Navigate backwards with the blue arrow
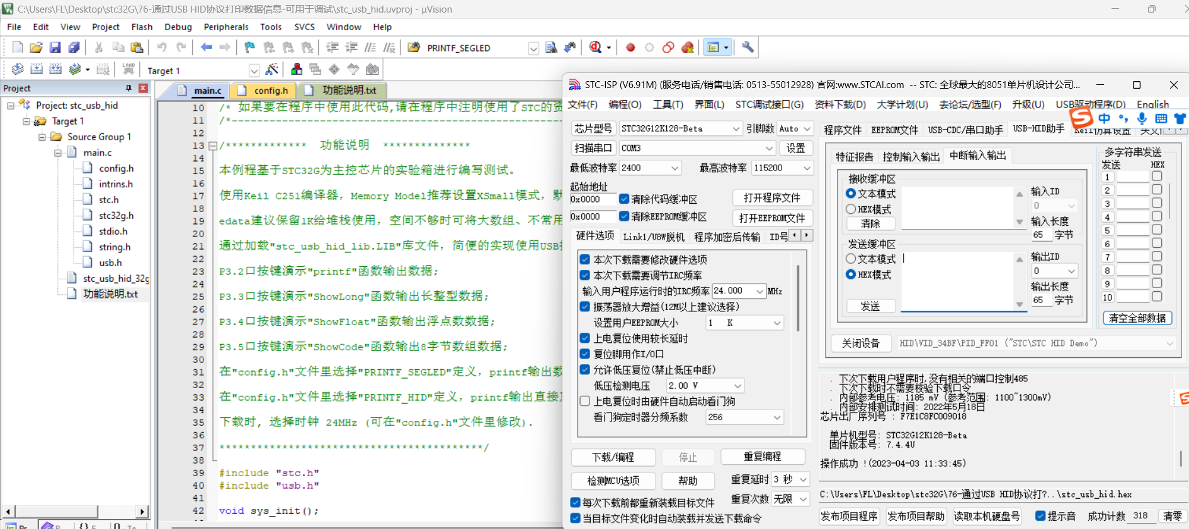The width and height of the screenshot is (1189, 529). pyautogui.click(x=206, y=47)
